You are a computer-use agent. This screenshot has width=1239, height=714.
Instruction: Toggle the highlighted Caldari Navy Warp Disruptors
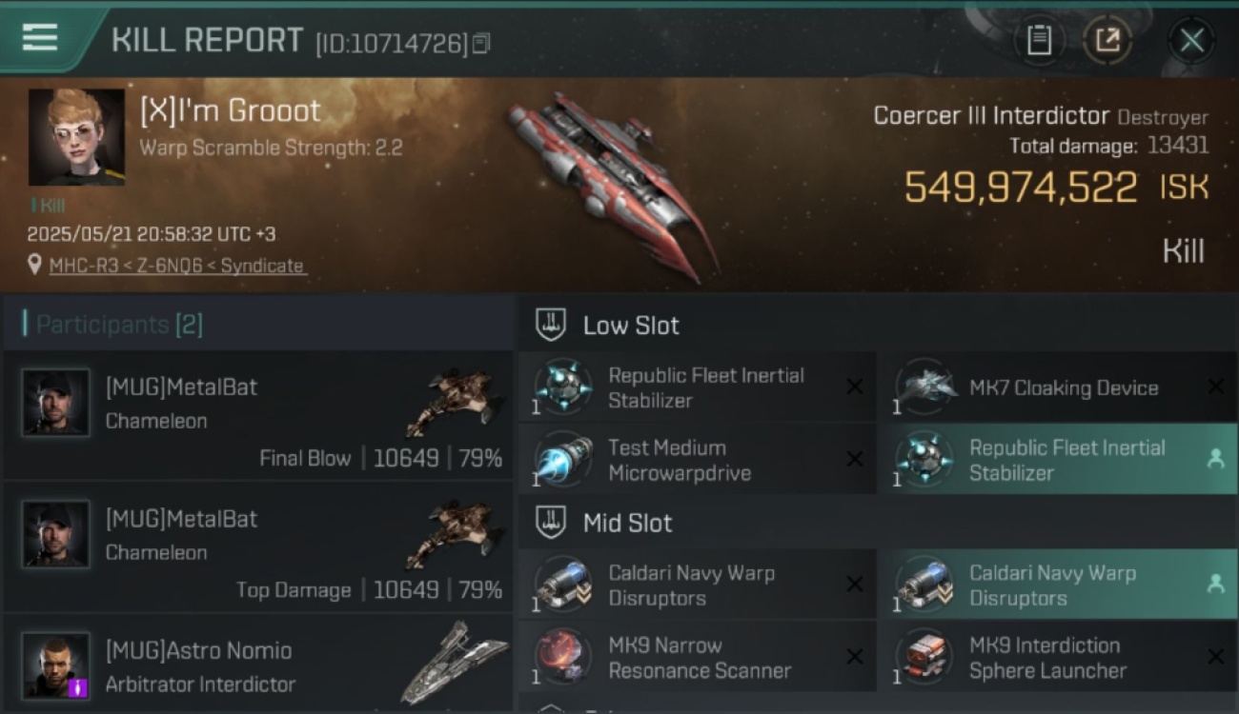pos(1057,585)
